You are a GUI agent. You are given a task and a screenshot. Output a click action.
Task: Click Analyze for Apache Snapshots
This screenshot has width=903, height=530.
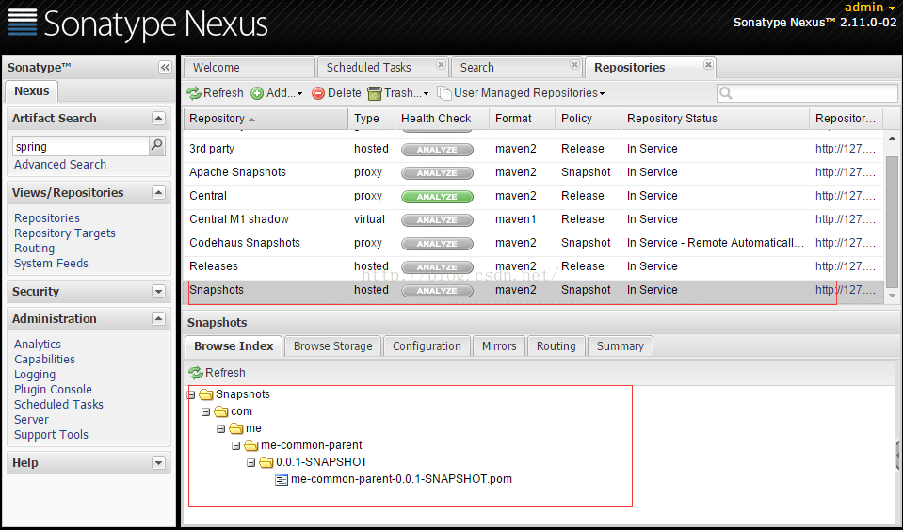tap(437, 172)
